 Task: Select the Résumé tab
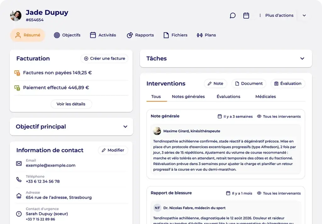(x=28, y=35)
